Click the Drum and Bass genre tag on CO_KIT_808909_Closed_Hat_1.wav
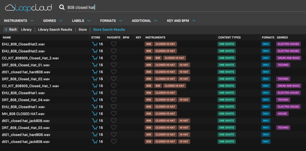This screenshot has width=306, height=151. pos(289,86)
